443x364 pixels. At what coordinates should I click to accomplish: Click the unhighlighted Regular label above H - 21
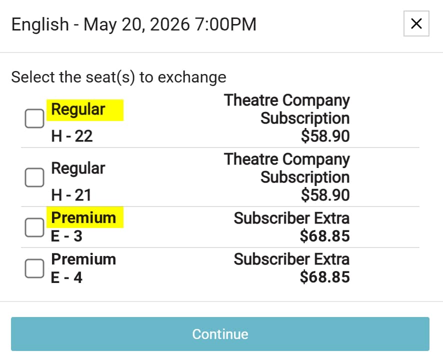click(x=78, y=168)
